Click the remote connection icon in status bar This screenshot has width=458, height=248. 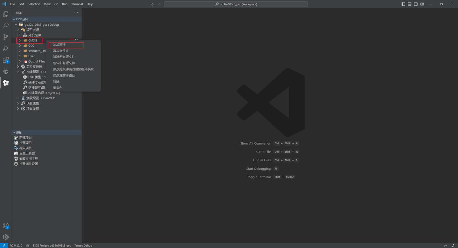coord(3,245)
